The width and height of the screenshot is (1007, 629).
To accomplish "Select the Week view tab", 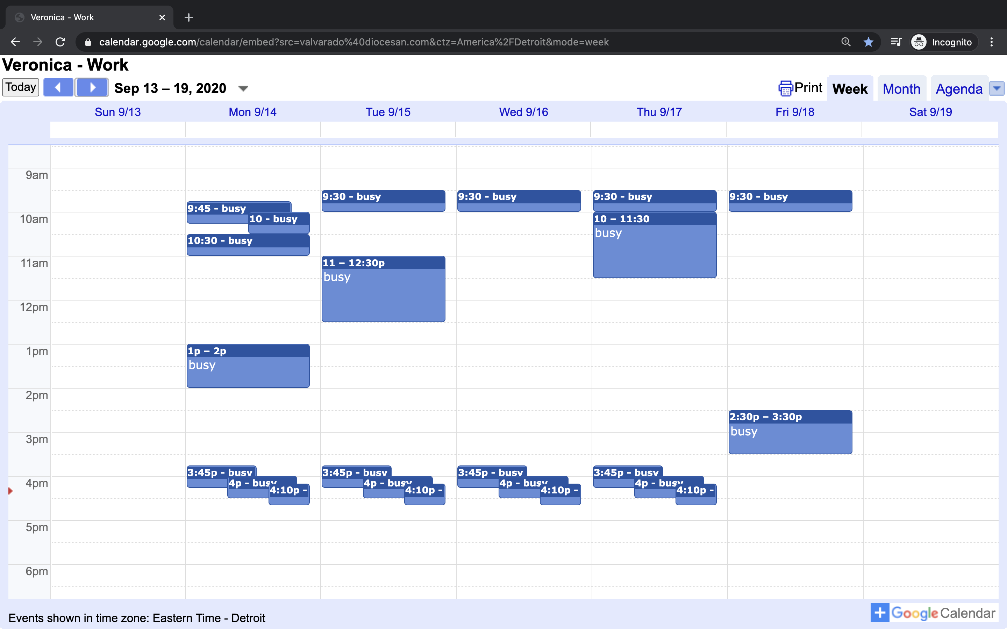I will (x=850, y=89).
